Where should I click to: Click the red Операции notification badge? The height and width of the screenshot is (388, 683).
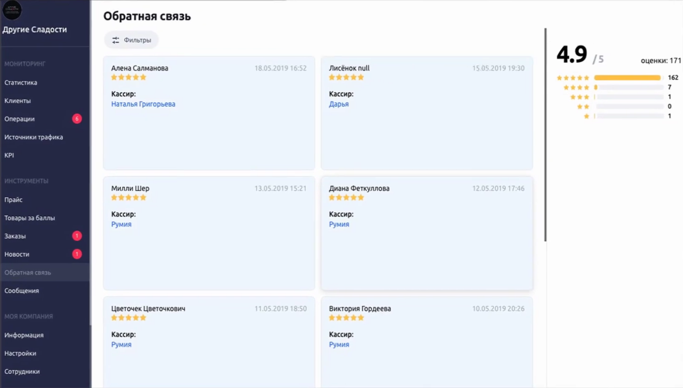[x=77, y=119]
